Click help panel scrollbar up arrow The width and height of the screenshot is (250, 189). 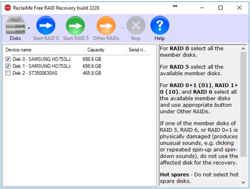pos(243,49)
